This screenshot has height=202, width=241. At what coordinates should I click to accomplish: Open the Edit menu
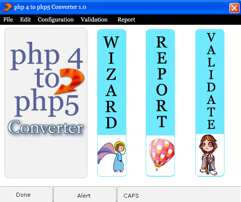coord(25,19)
